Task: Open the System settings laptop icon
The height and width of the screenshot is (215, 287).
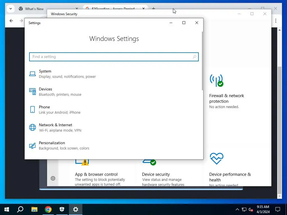Action: coord(33,74)
